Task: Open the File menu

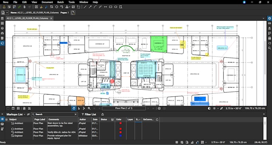Action: [x=15, y=2]
